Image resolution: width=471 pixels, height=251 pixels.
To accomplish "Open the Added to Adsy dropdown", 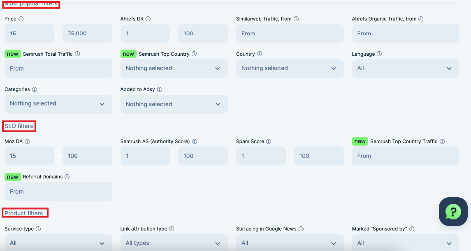I will coord(174,104).
